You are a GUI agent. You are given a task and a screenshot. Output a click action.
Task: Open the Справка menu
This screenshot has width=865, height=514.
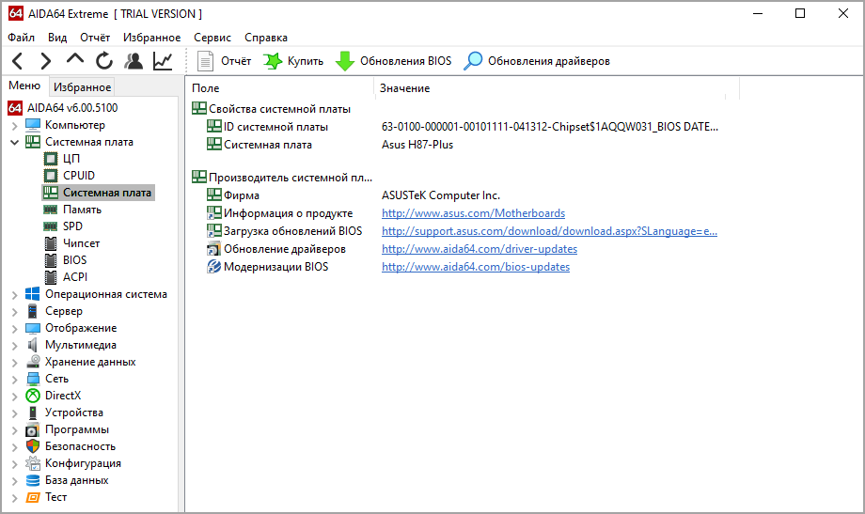tap(266, 38)
